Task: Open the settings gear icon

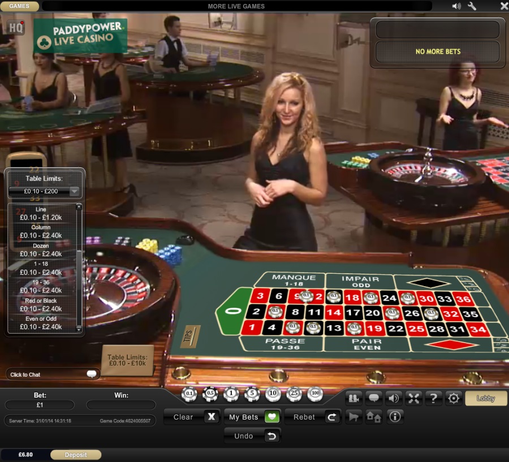Action: 453,398
